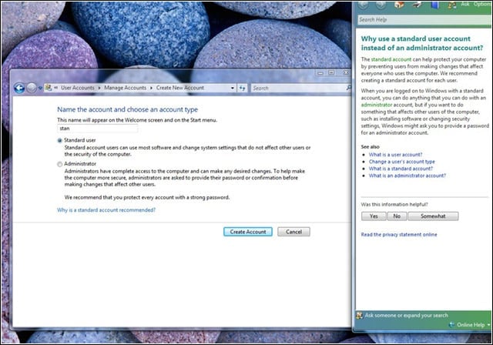The width and height of the screenshot is (493, 345).
Task: Open Change a user's account type link
Action: click(402, 162)
